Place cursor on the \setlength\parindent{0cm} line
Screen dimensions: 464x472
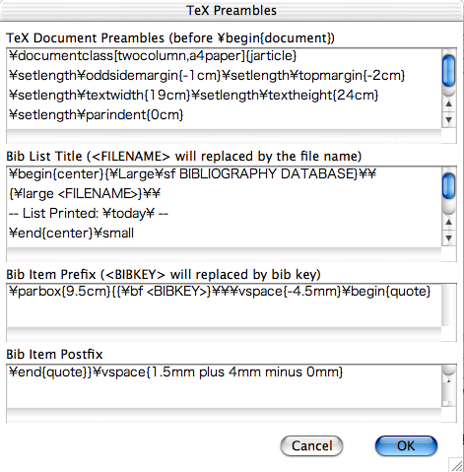coord(96,115)
